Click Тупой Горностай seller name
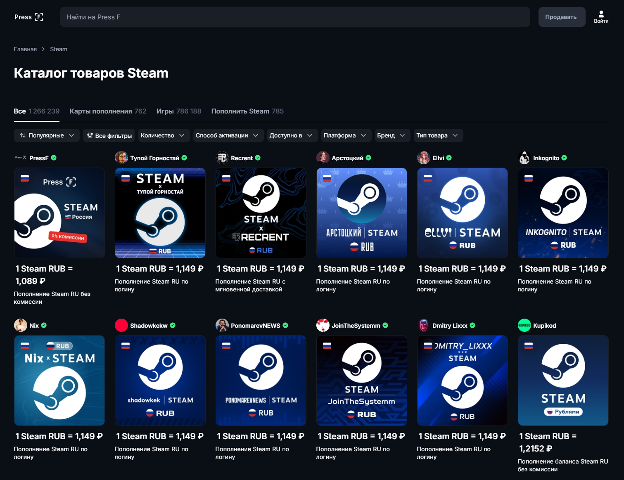Image resolution: width=624 pixels, height=480 pixels. pos(154,158)
